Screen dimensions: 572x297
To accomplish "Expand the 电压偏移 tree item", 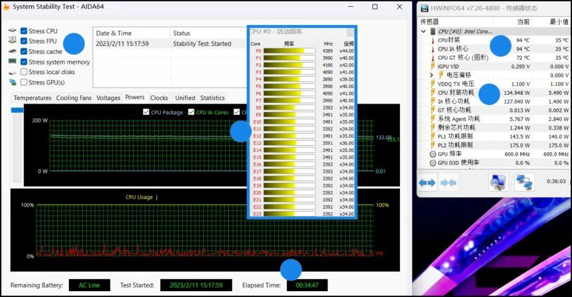I will (x=432, y=75).
